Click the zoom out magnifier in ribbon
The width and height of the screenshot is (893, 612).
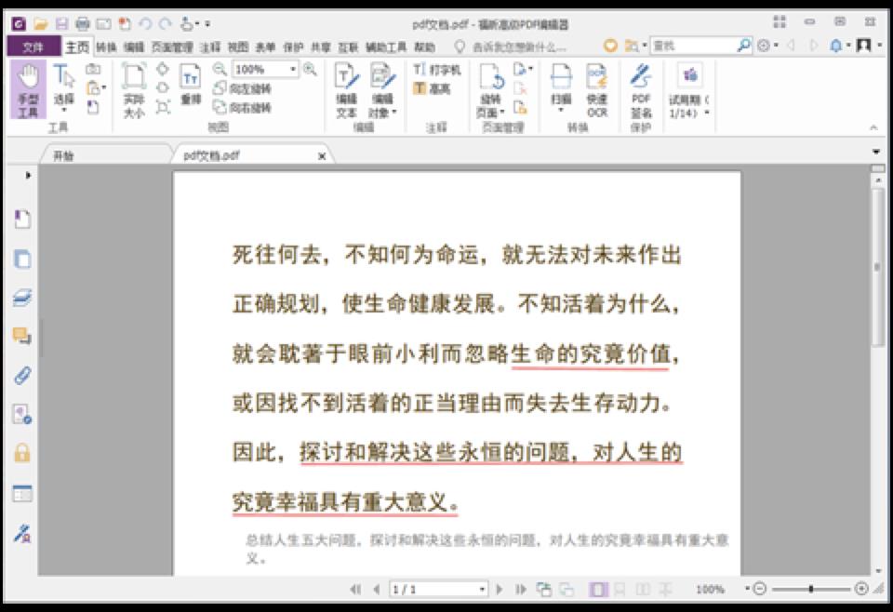[220, 70]
